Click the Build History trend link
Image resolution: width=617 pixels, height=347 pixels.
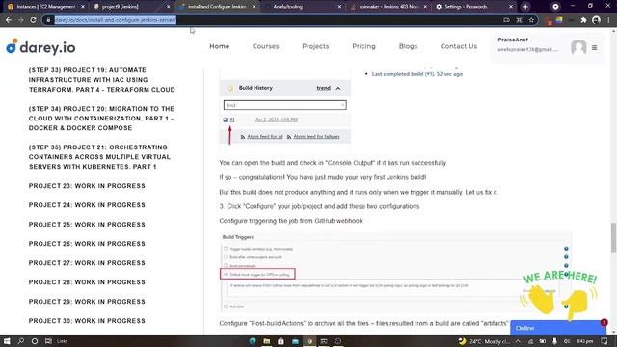pos(324,88)
